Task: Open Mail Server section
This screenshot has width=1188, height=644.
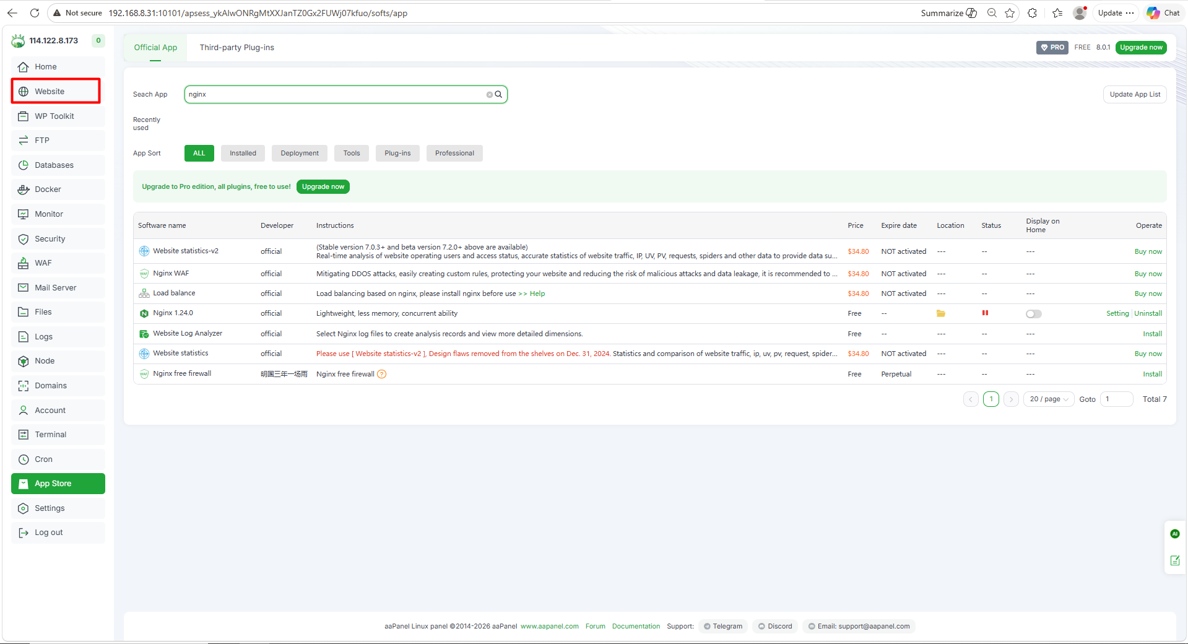Action: pyautogui.click(x=58, y=288)
